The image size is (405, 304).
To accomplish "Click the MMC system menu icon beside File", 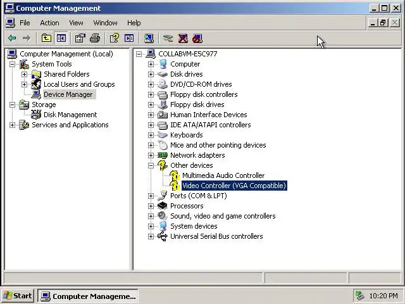I will (10, 23).
